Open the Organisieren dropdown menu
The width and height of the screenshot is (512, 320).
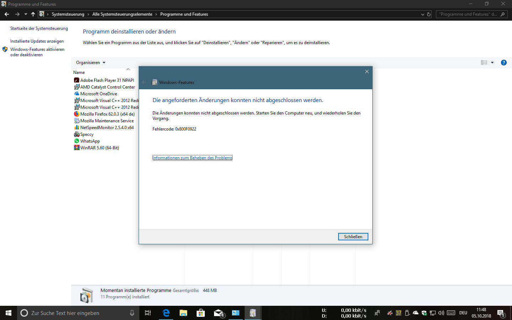[91, 63]
